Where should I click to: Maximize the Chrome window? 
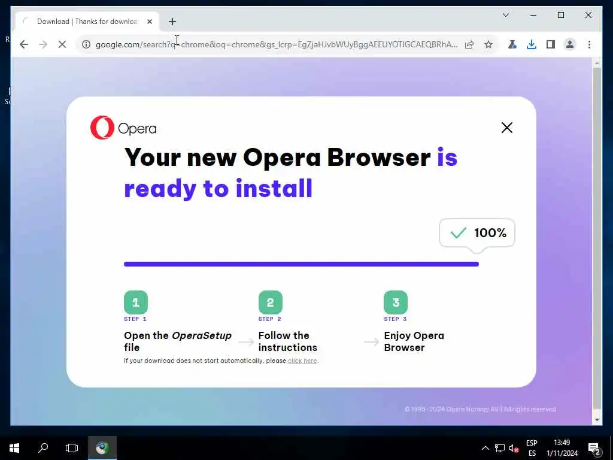click(560, 15)
